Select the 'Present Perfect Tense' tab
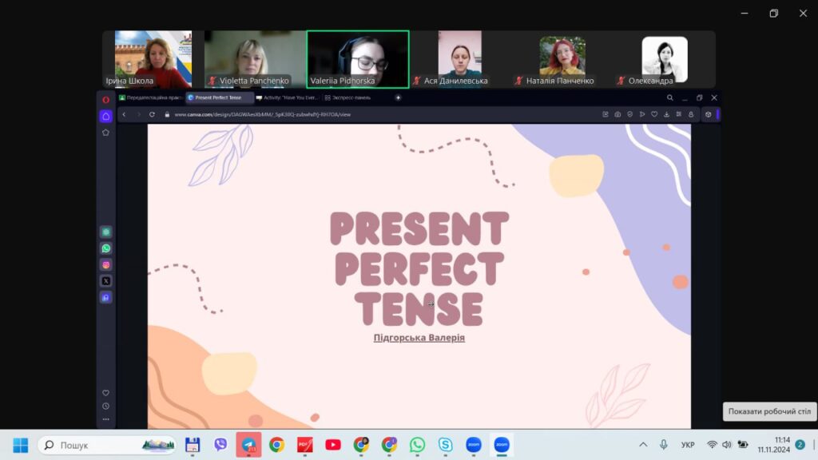Screen dimensions: 818x460 (220, 97)
